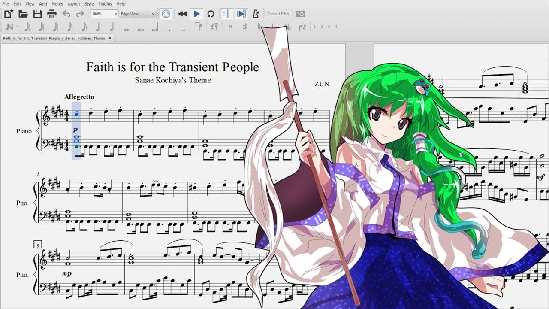Toggle loop playback
The width and height of the screenshot is (549, 309).
click(211, 14)
